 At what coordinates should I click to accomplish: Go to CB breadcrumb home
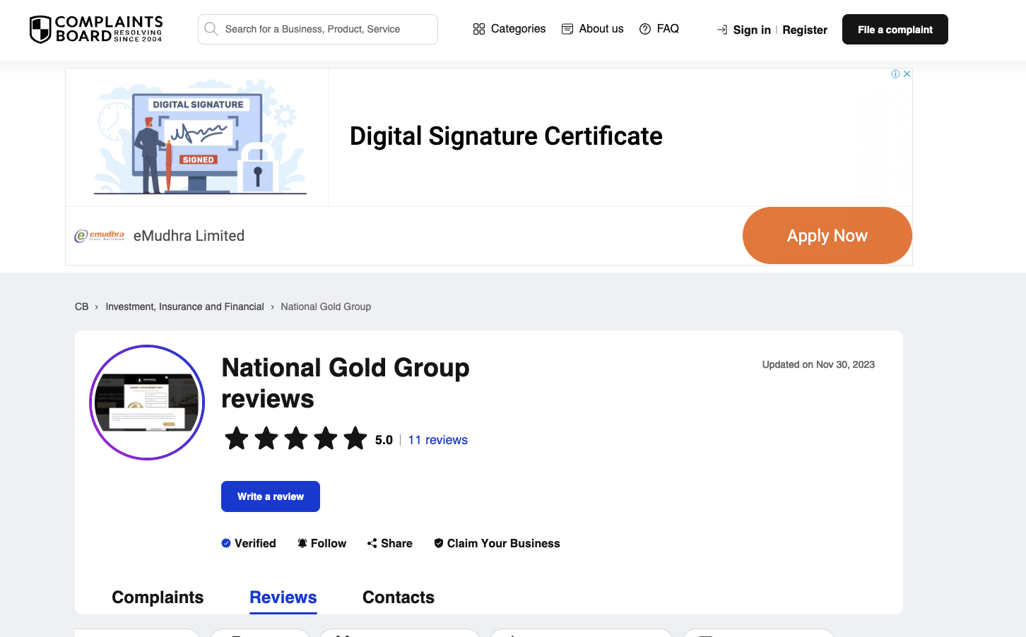coord(81,306)
